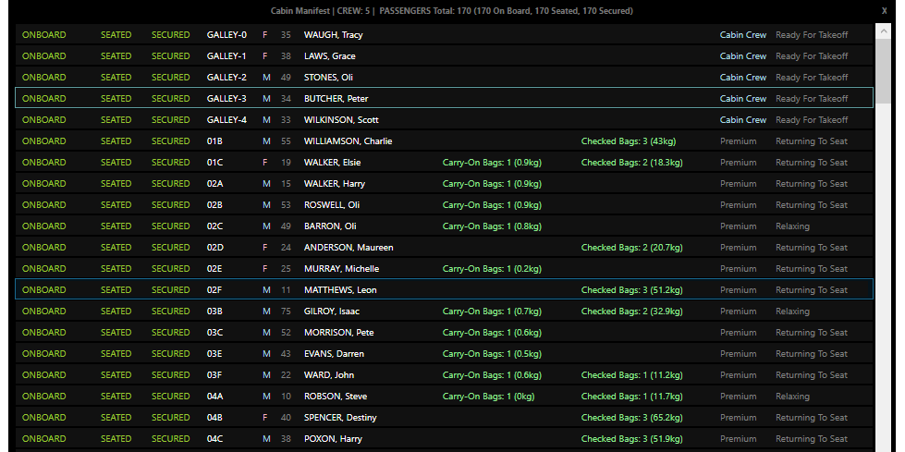Image resolution: width=905 pixels, height=452 pixels.
Task: Click Cabin Crew label for LAWS, Grace
Action: coord(743,56)
